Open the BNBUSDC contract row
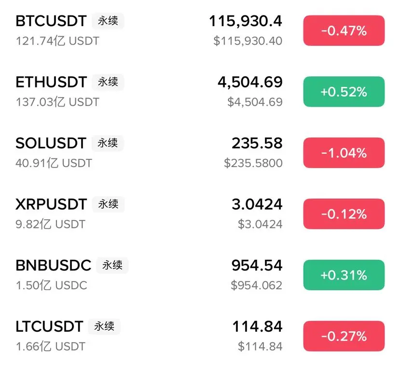400x367 pixels. coord(200,275)
